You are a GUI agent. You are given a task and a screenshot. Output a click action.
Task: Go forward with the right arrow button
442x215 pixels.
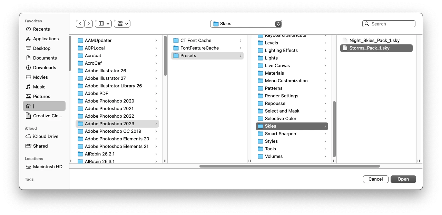pyautogui.click(x=89, y=24)
